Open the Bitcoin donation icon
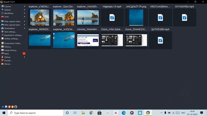The width and height of the screenshot is (207, 116). coord(12,107)
